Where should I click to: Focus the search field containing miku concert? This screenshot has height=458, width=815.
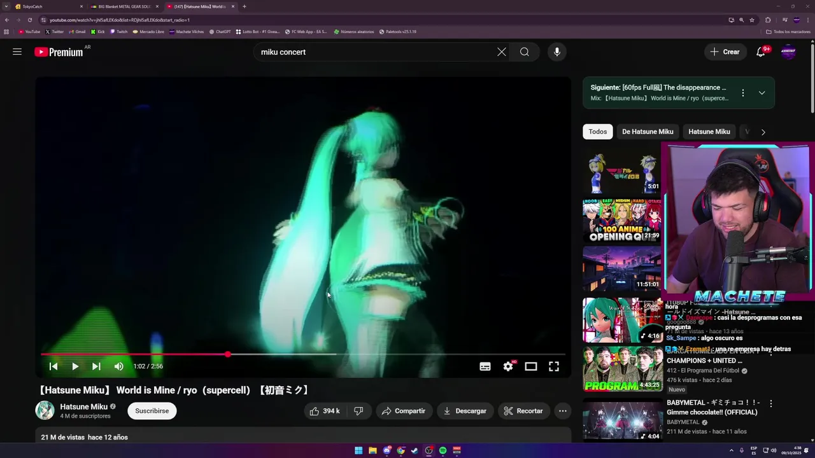click(x=376, y=52)
